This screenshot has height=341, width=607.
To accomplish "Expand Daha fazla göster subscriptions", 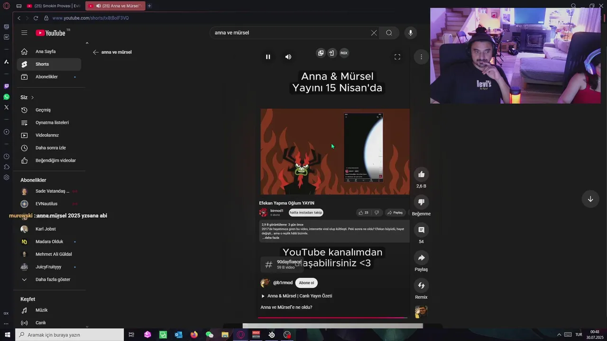I will 49,279.
